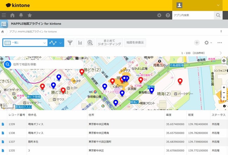Add a new record with plus button
The image size is (228, 155).
coord(197,43)
